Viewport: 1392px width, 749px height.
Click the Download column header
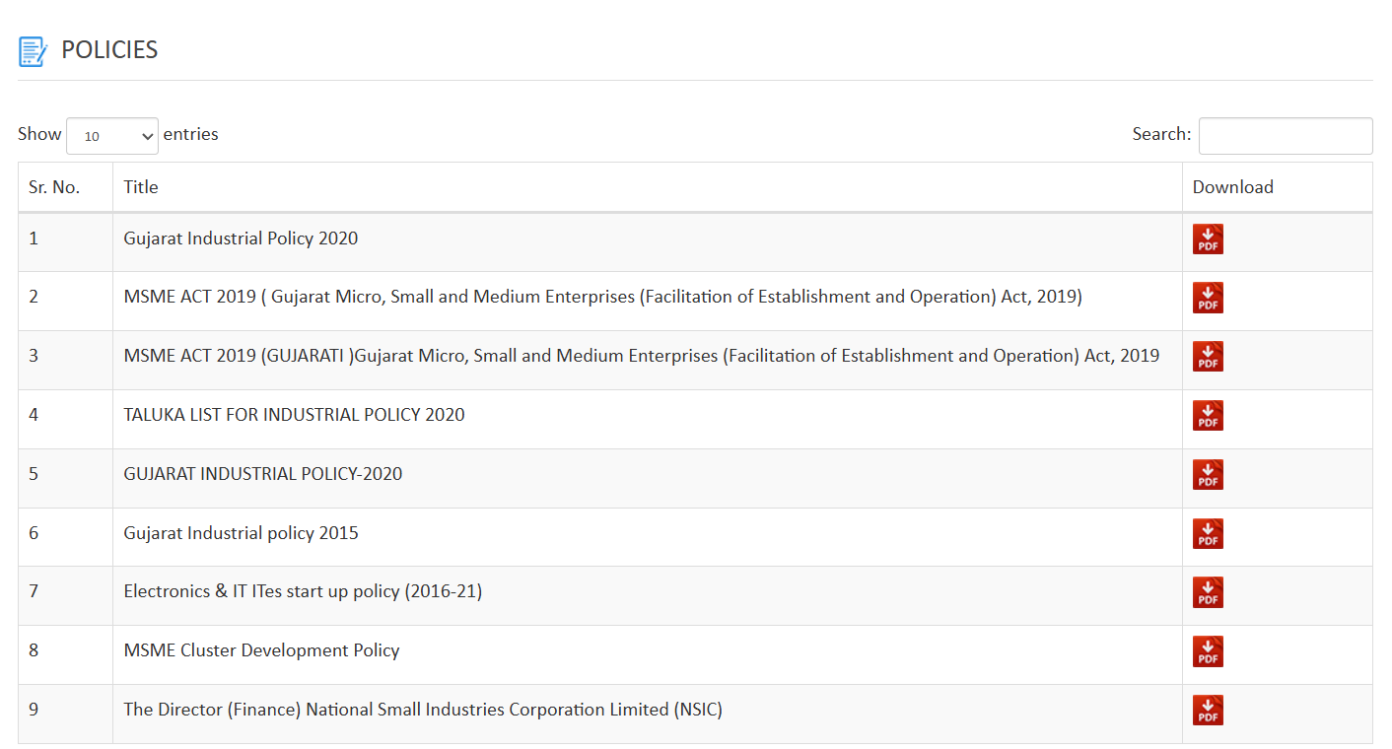(1232, 187)
